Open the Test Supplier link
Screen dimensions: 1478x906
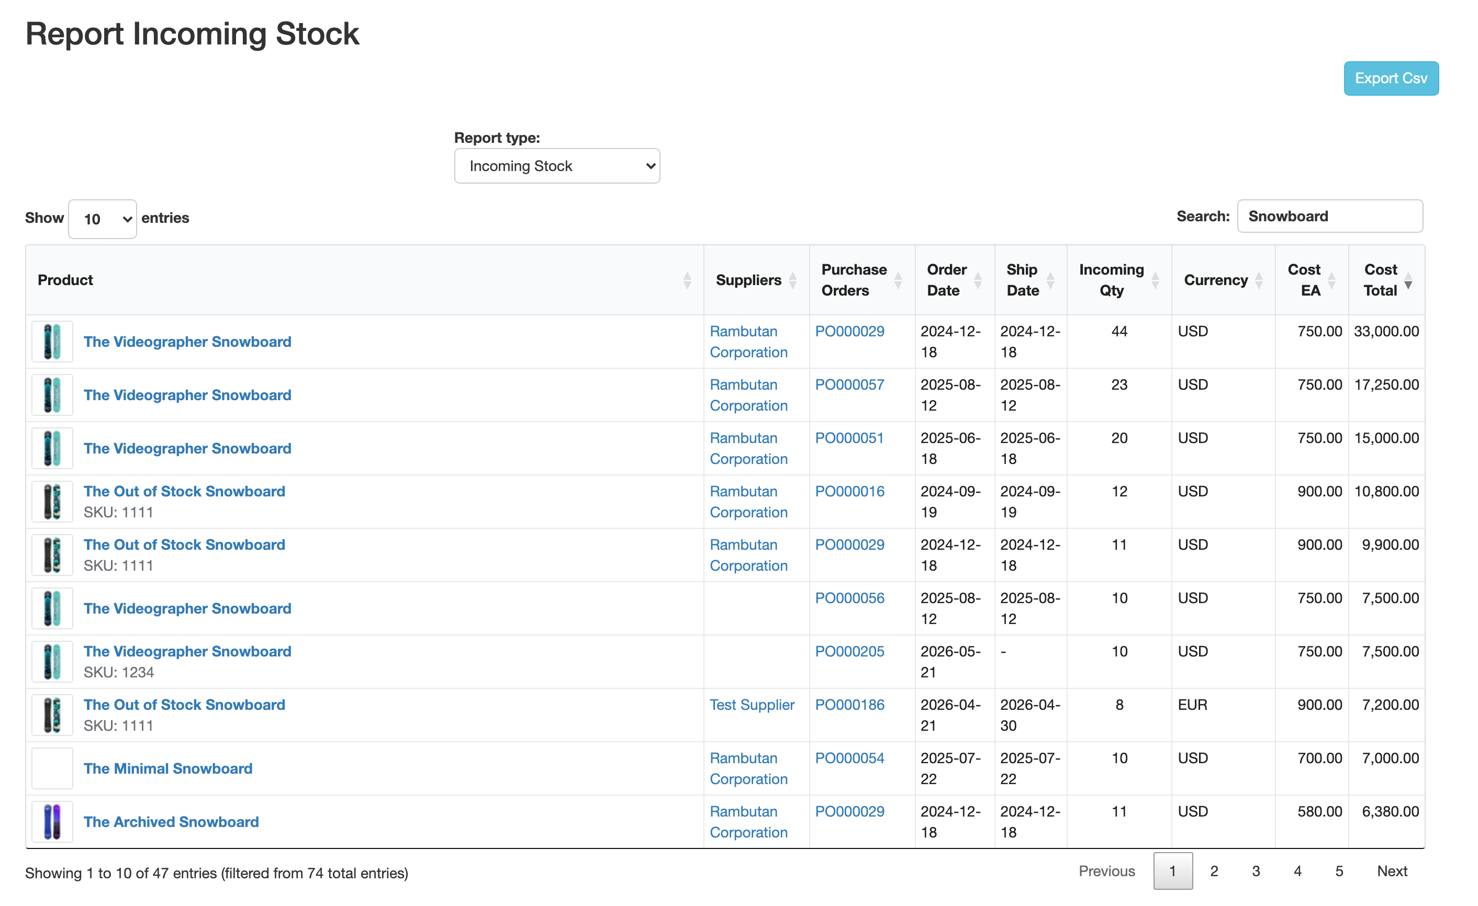tap(752, 705)
